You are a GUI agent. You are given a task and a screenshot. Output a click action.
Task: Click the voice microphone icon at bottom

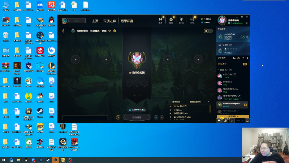232,121
